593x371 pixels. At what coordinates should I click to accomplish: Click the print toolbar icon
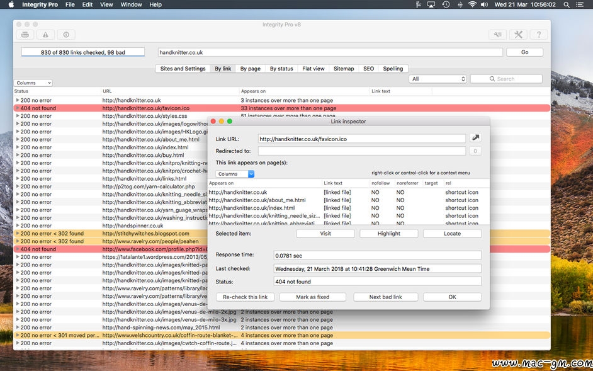click(25, 35)
